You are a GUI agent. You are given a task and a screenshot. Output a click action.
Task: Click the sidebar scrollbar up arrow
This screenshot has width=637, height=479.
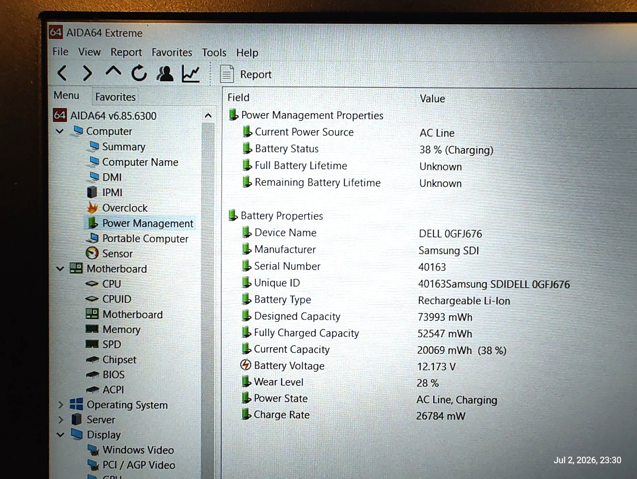coord(208,116)
